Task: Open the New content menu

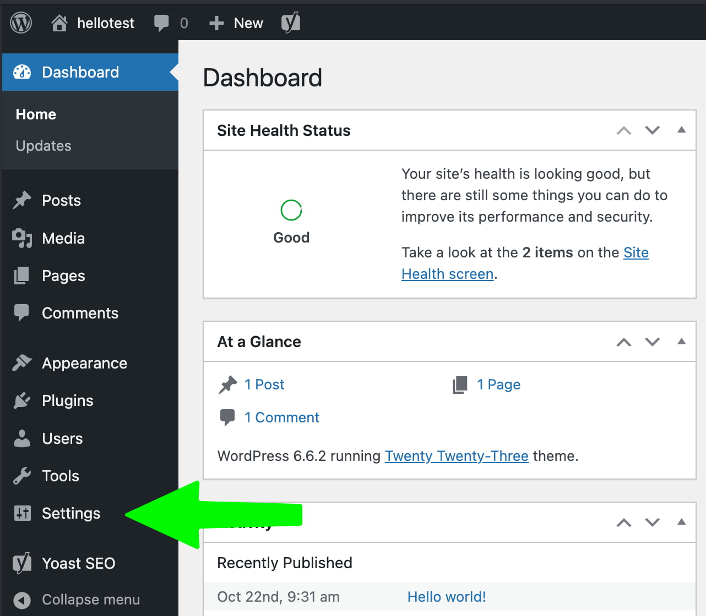Action: (248, 23)
